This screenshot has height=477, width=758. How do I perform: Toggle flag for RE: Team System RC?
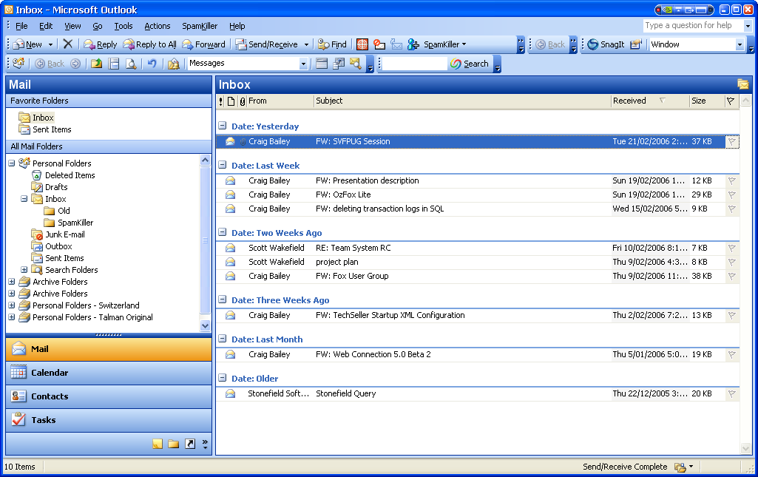point(731,248)
